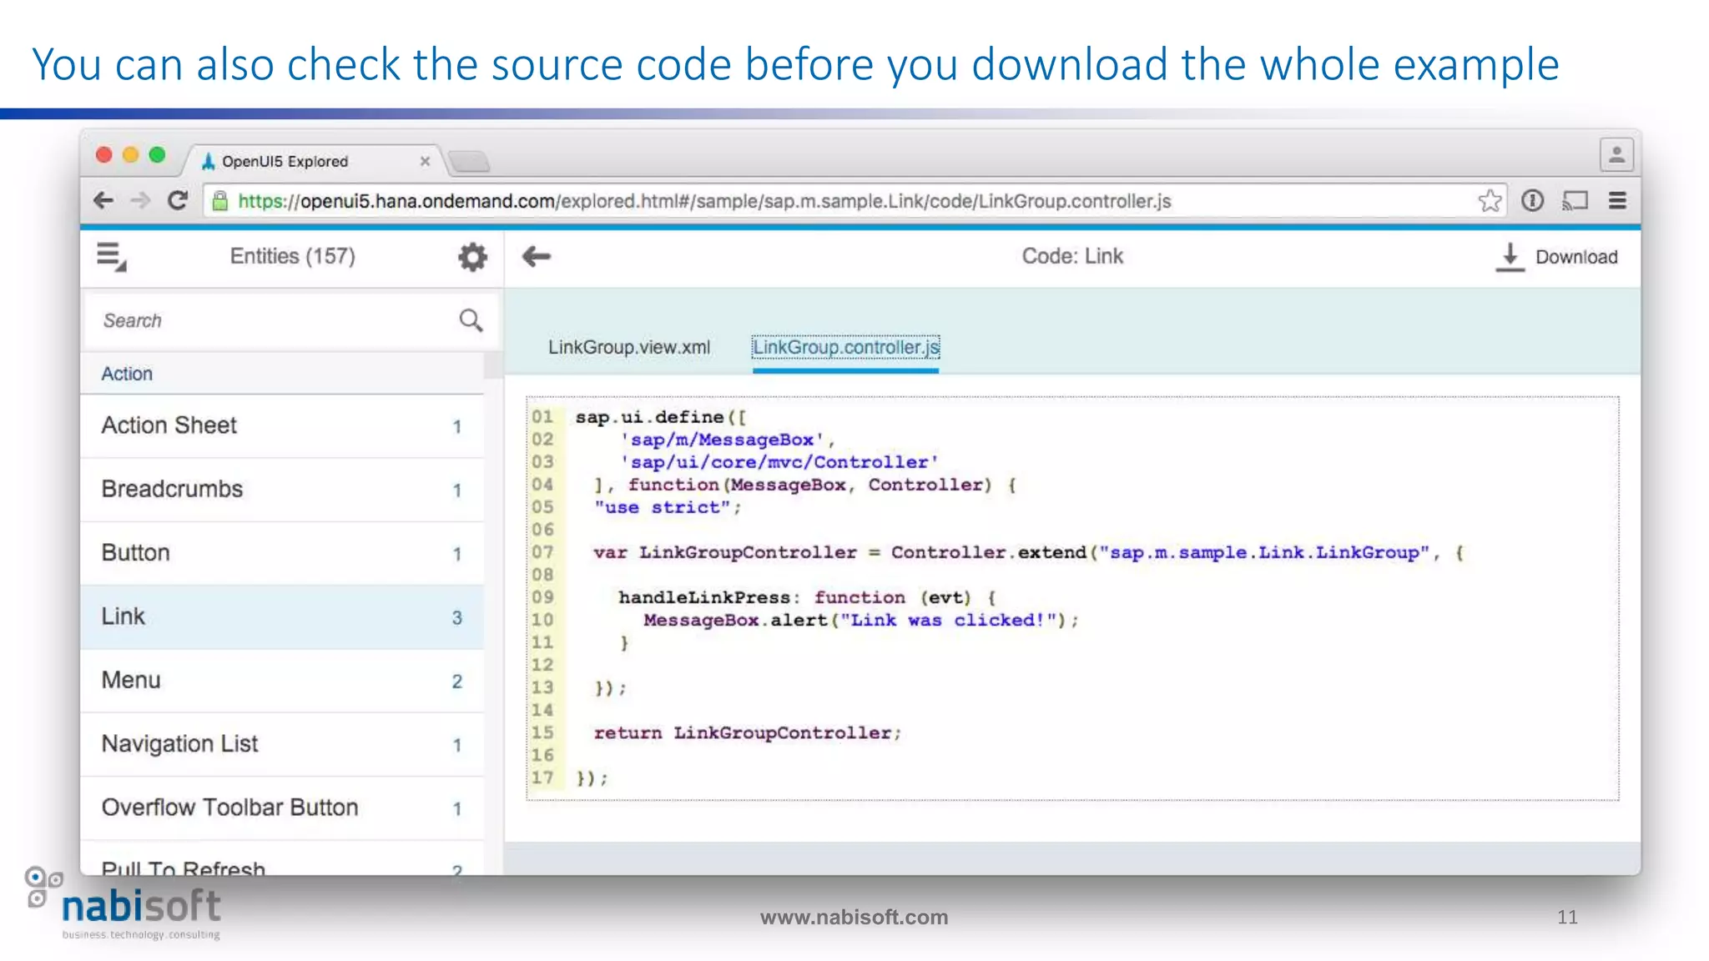Viewport: 1709px width, 961px height.
Task: Select Menu in the entity list
Action: click(x=282, y=681)
